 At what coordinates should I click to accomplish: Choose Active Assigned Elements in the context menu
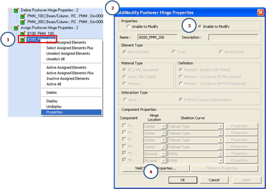[66, 67]
